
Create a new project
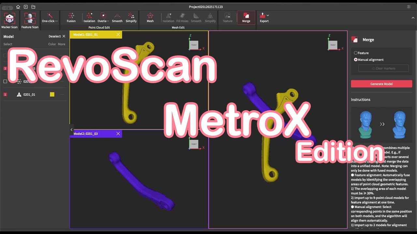click(26, 7)
